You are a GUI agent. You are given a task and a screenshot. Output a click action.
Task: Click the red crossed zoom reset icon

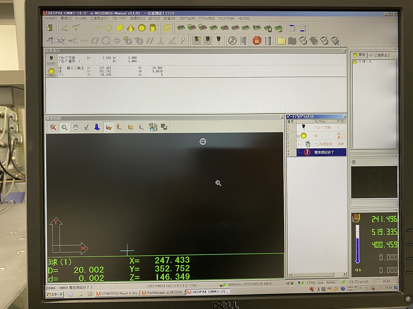click(53, 127)
